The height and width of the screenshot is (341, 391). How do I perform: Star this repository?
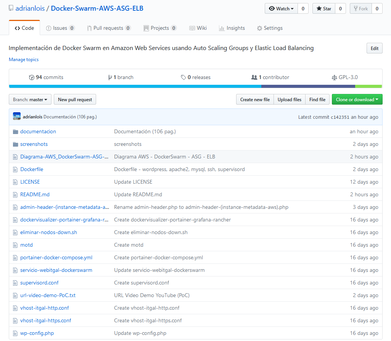click(324, 8)
